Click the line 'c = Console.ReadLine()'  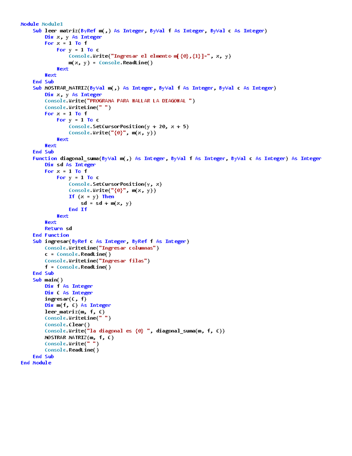(78, 254)
